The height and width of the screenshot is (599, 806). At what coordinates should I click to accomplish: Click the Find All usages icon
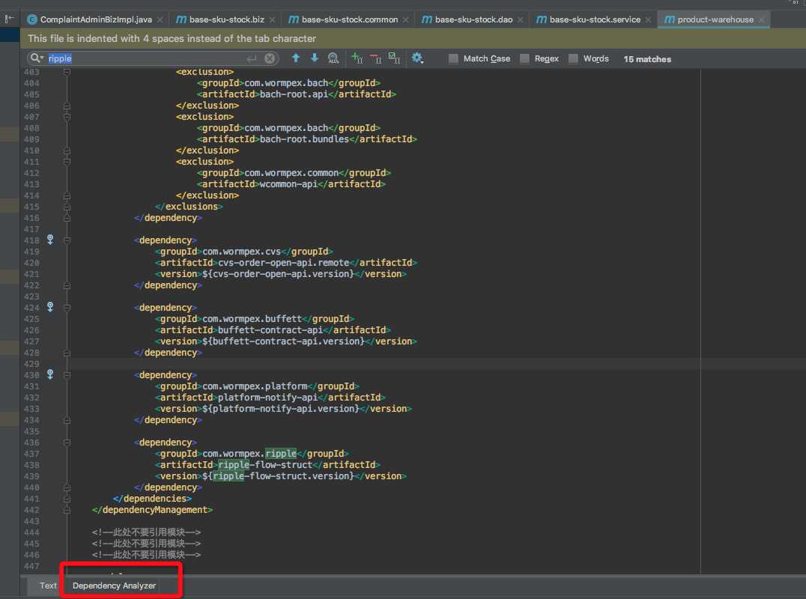point(333,58)
